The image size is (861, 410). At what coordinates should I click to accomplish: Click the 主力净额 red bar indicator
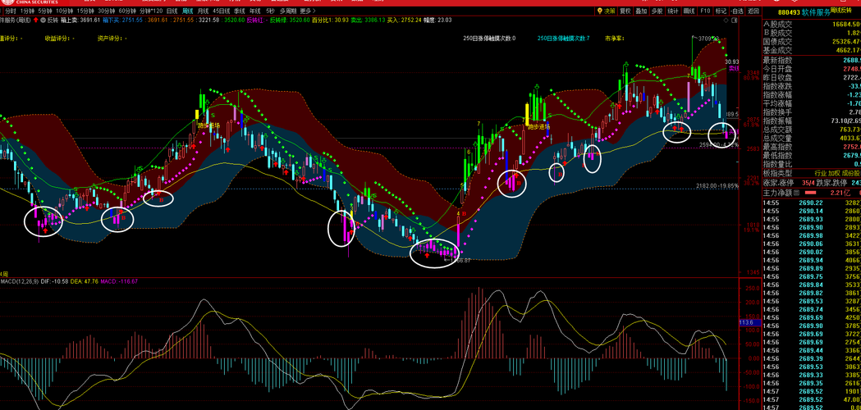click(x=809, y=193)
